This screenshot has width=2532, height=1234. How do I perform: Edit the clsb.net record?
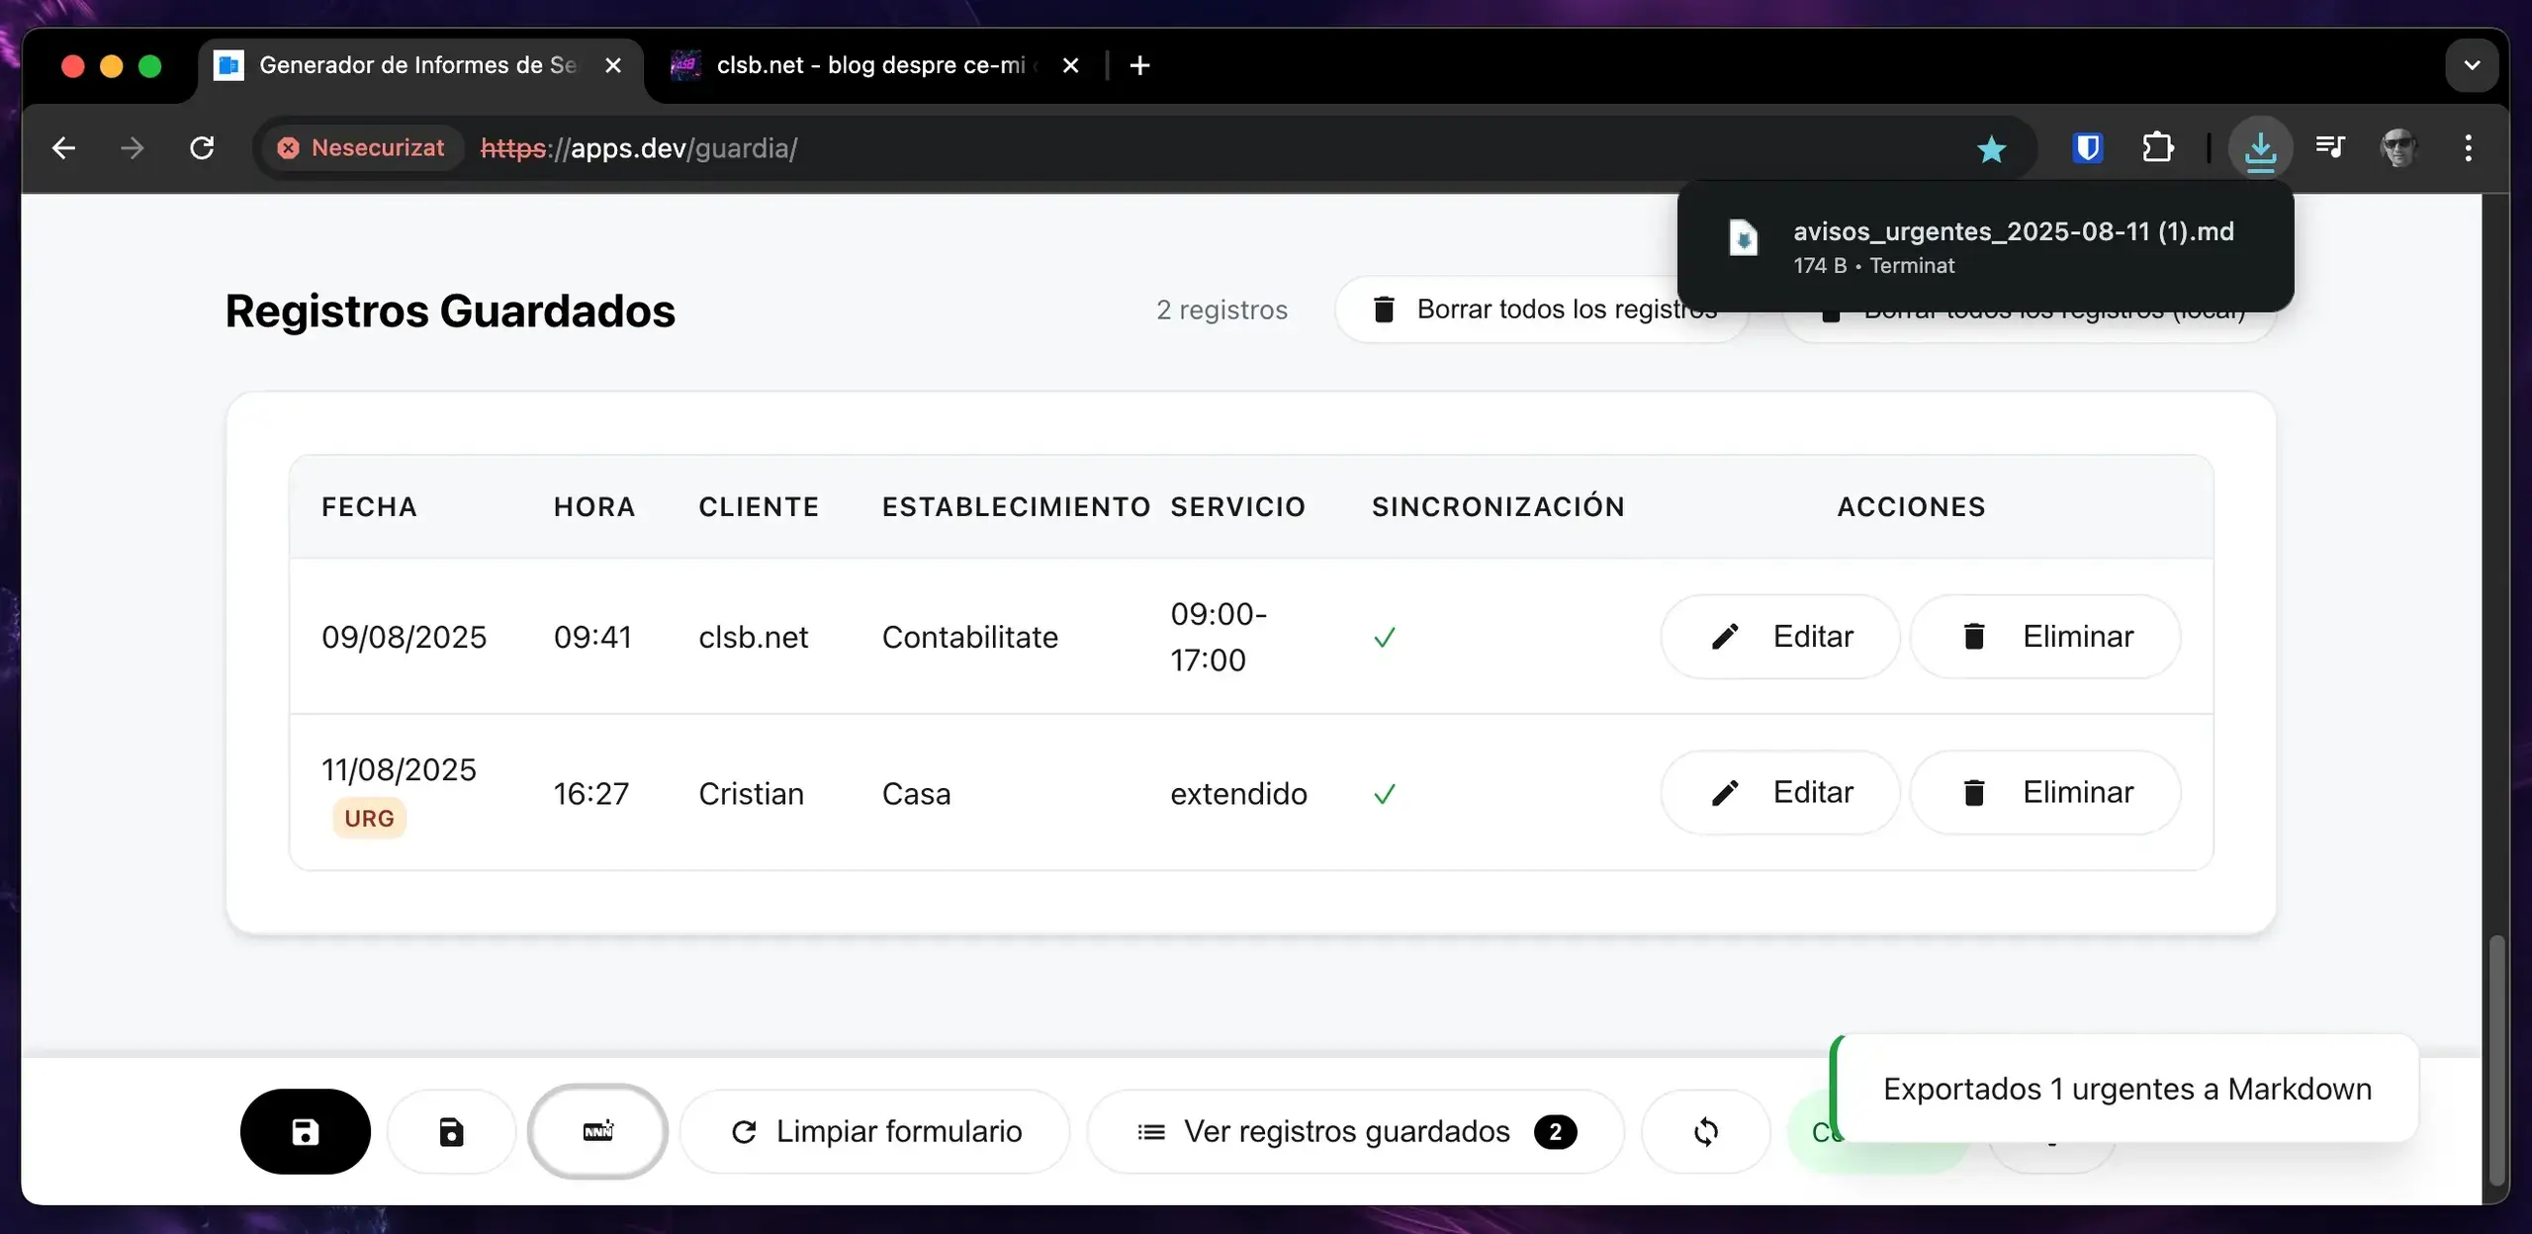click(x=1780, y=636)
